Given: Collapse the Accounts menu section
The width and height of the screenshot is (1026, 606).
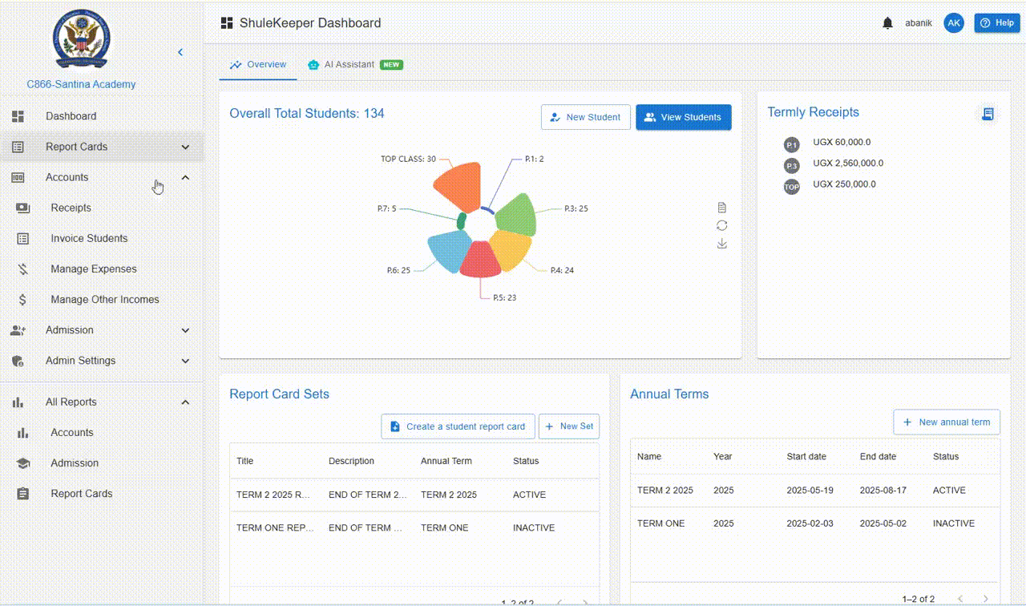Looking at the screenshot, I should (x=185, y=177).
